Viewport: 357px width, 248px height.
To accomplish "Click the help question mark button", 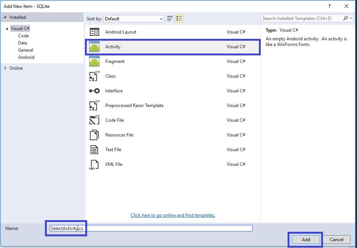I will [x=329, y=6].
